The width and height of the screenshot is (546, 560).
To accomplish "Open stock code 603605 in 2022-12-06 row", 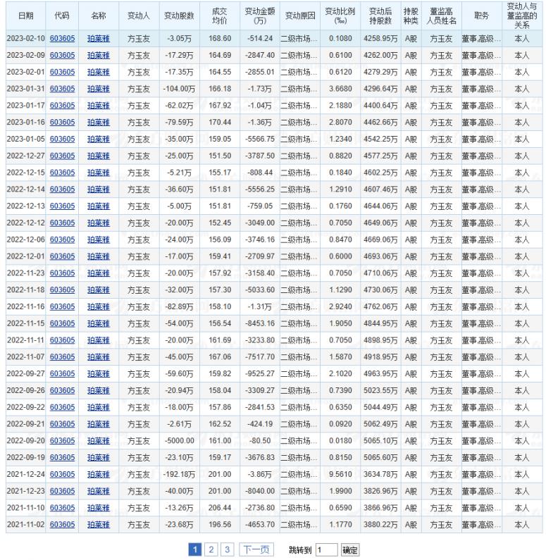I will click(62, 239).
